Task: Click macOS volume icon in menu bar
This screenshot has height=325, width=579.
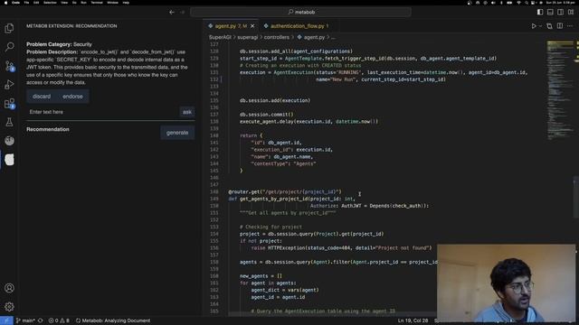Action: [x=493, y=3]
